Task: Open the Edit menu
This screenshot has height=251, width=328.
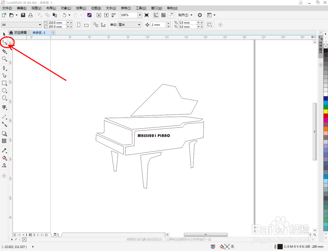Action: 22,8
